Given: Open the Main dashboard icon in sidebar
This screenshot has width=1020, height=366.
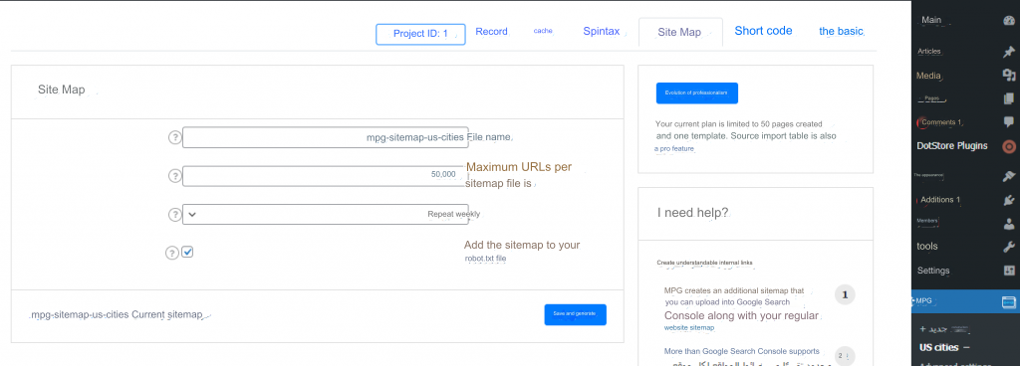Looking at the screenshot, I should coord(1008,20).
